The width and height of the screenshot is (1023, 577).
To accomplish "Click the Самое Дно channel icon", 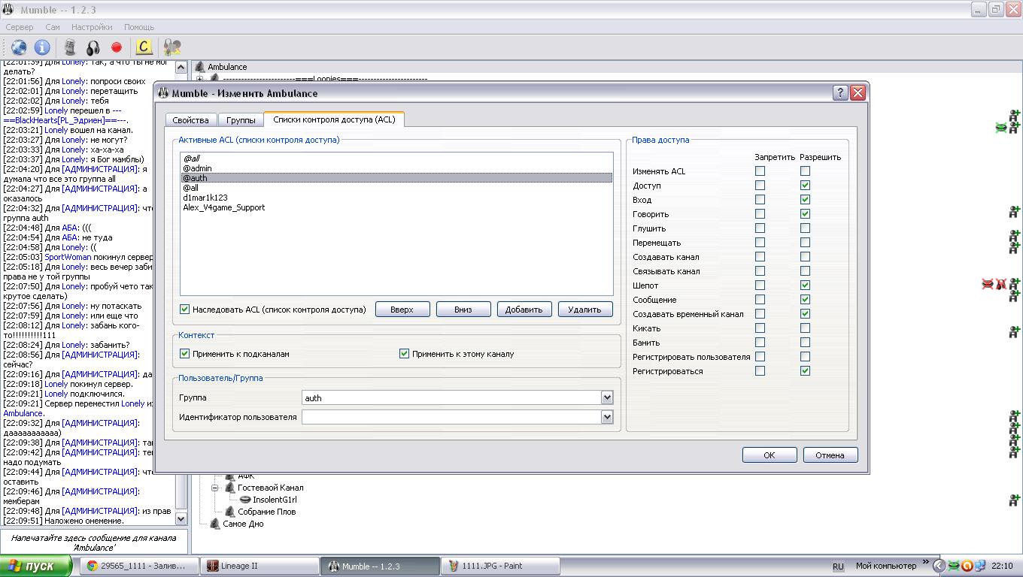I will 214,524.
